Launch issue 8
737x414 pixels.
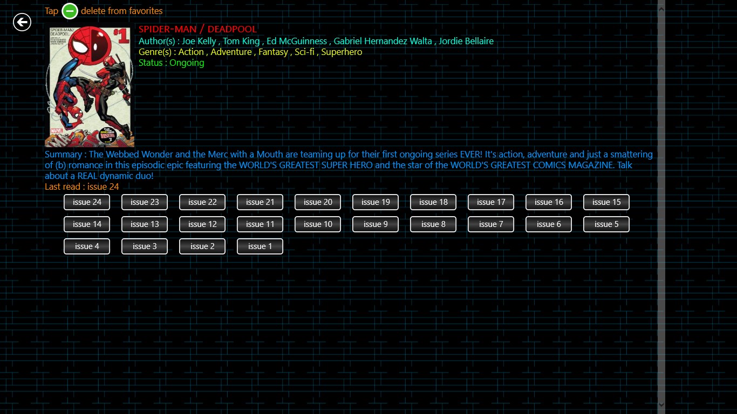[x=433, y=224]
